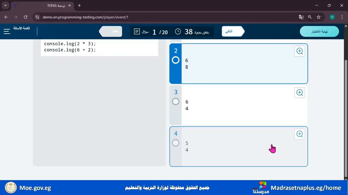Viewport: 348px width, 195px height.
Task: Open the browser zoom magnifier icon
Action: pyautogui.click(x=310, y=17)
